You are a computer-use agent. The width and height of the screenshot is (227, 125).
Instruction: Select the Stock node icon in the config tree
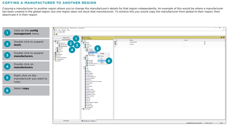56,41
